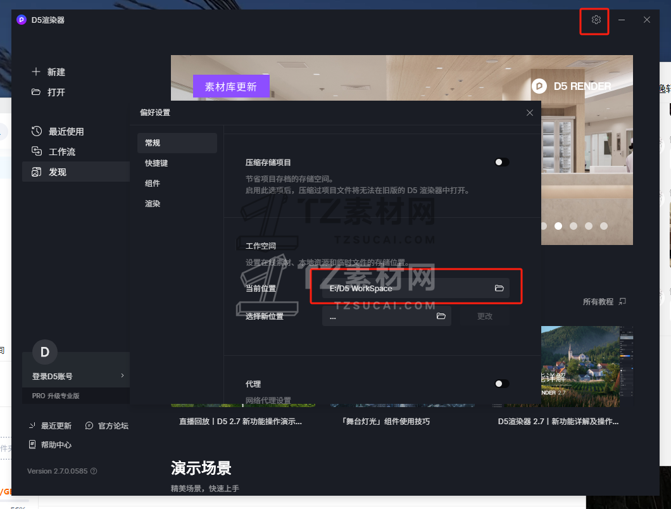
Task: Click the 更改 button
Action: click(484, 316)
